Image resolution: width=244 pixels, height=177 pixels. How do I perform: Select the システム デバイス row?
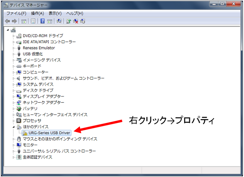point(38,84)
